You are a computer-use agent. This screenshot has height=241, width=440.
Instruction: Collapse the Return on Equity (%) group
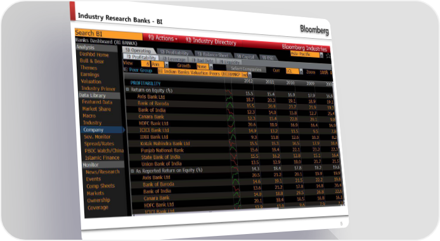tap(127, 89)
